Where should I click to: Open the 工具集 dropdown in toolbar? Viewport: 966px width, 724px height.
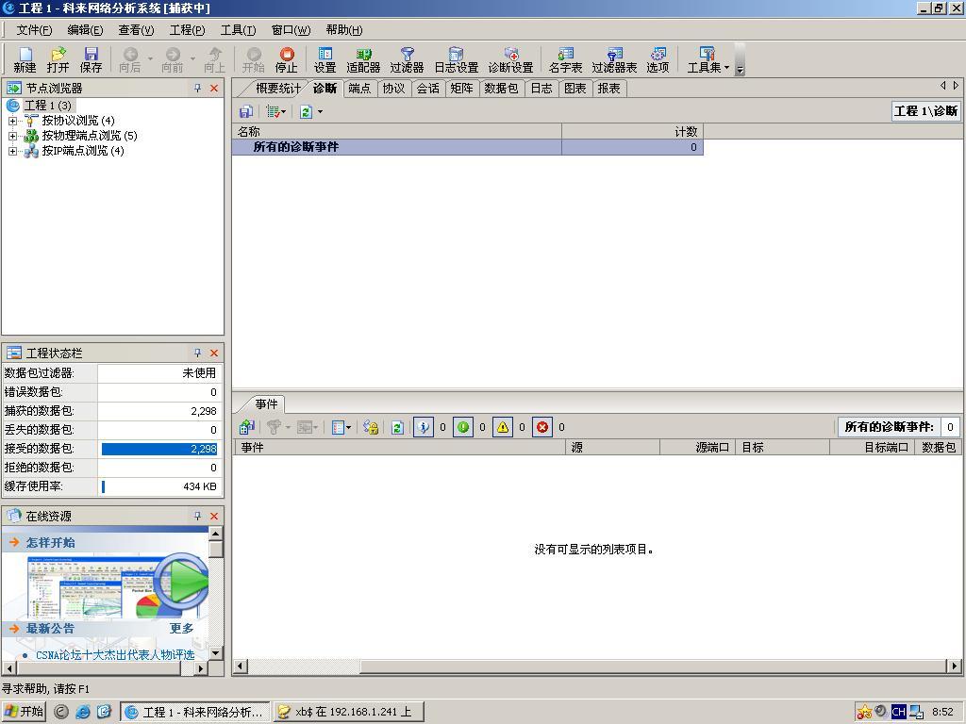point(708,60)
